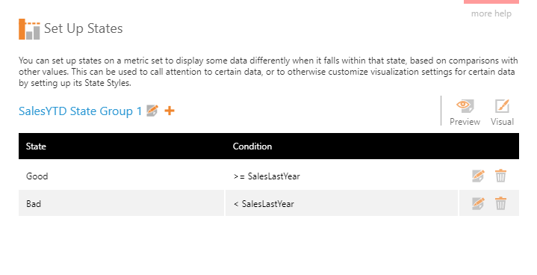Select the SalesYTD State Group 1 title
This screenshot has height=275, width=537.
tap(80, 111)
